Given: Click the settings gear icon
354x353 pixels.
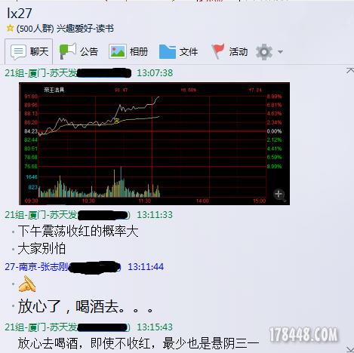Looking at the screenshot, I should pyautogui.click(x=264, y=52).
